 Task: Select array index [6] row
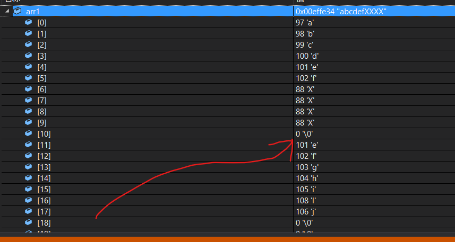(227, 89)
